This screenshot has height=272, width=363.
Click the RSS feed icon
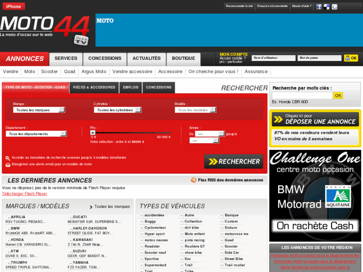click(193, 180)
